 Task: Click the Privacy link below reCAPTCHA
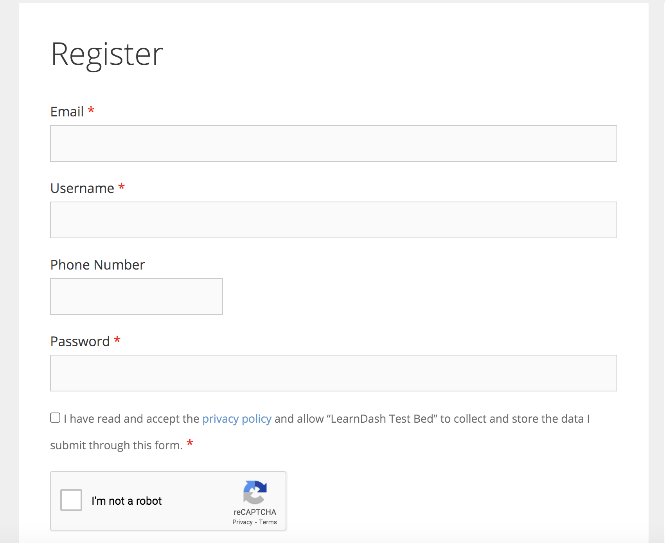click(242, 522)
